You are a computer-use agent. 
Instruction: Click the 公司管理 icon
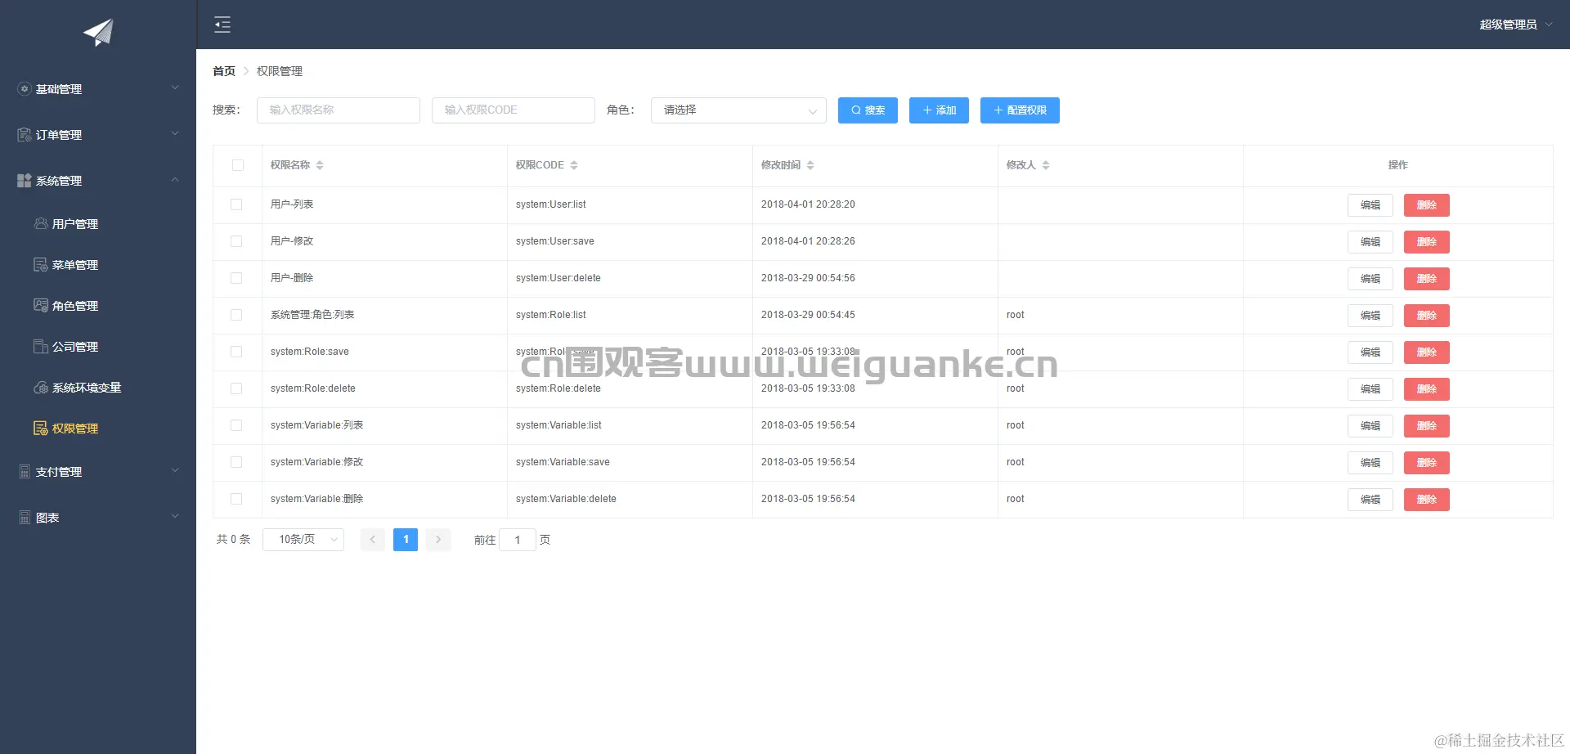41,346
